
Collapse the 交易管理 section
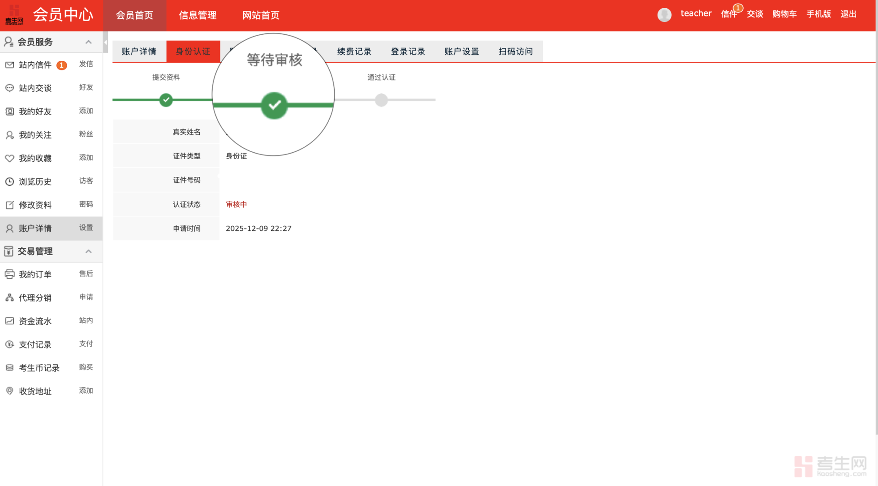click(88, 251)
